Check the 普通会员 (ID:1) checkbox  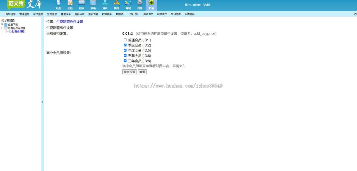pyautogui.click(x=125, y=40)
